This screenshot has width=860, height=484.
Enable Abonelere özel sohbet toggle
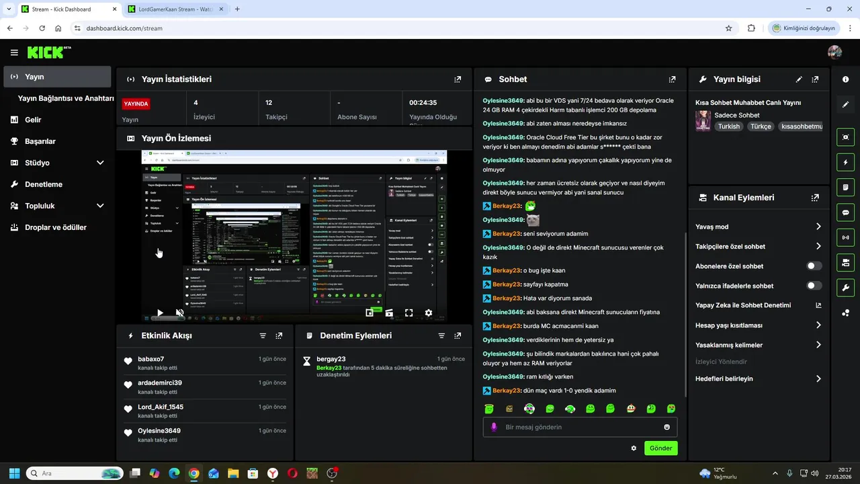(814, 266)
